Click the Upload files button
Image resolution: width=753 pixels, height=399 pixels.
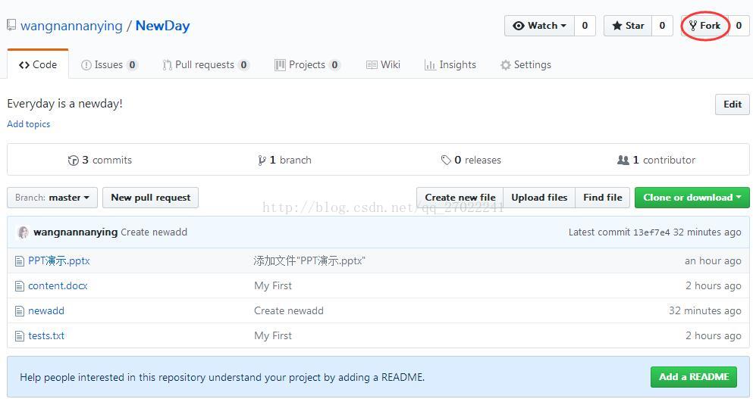pyautogui.click(x=539, y=198)
